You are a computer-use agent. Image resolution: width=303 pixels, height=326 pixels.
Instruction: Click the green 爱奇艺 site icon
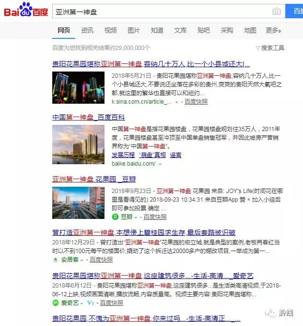click(x=56, y=302)
